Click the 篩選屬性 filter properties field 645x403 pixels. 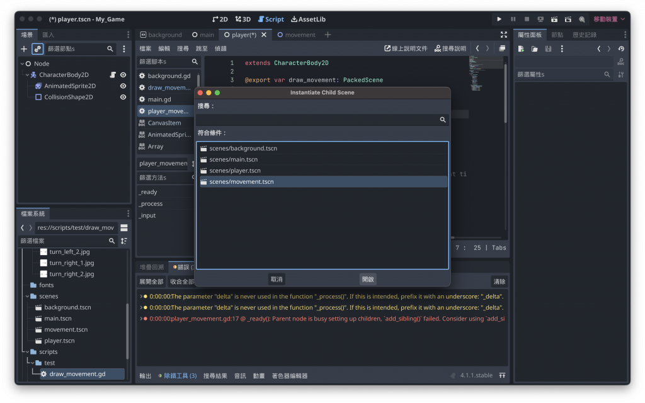(564, 74)
